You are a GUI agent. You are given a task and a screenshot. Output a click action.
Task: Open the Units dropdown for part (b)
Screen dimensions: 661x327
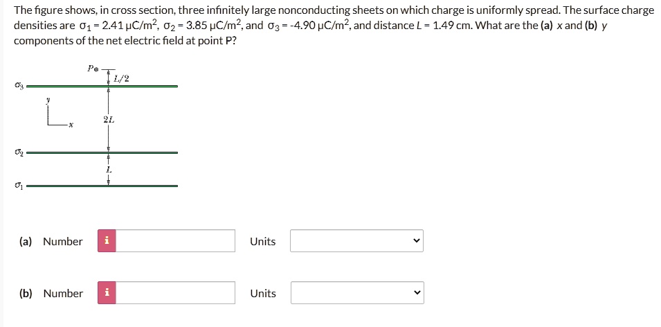pyautogui.click(x=356, y=293)
